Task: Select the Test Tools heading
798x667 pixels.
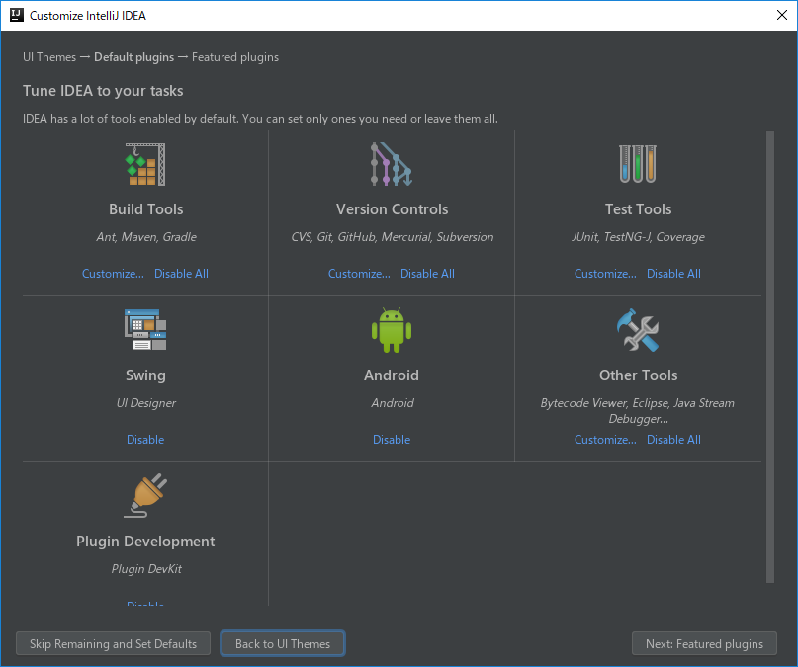Action: click(638, 208)
